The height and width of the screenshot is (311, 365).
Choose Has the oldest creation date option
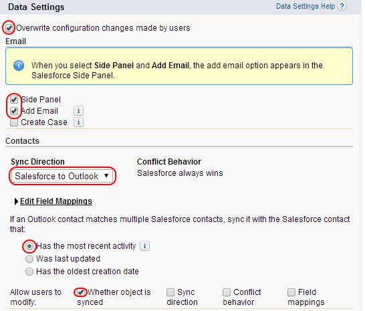pos(29,272)
